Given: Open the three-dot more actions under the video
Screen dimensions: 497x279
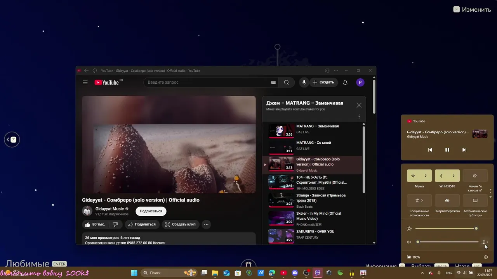Looking at the screenshot, I should (x=207, y=224).
